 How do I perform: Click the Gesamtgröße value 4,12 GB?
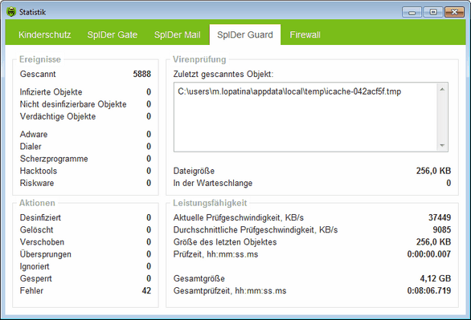[436, 278]
